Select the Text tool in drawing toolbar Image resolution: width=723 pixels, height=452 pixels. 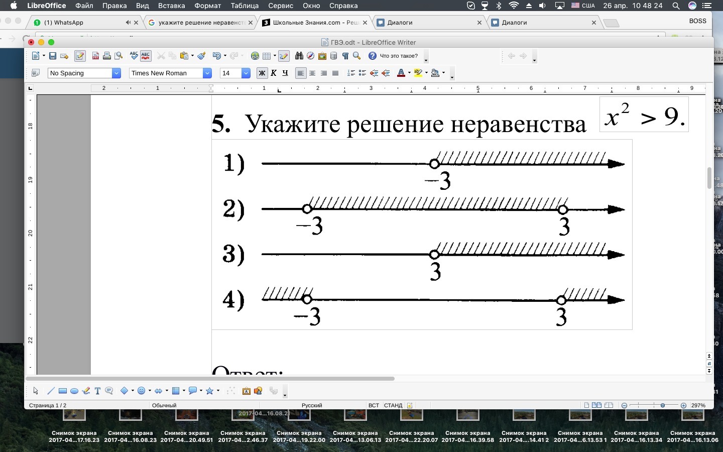click(x=97, y=391)
